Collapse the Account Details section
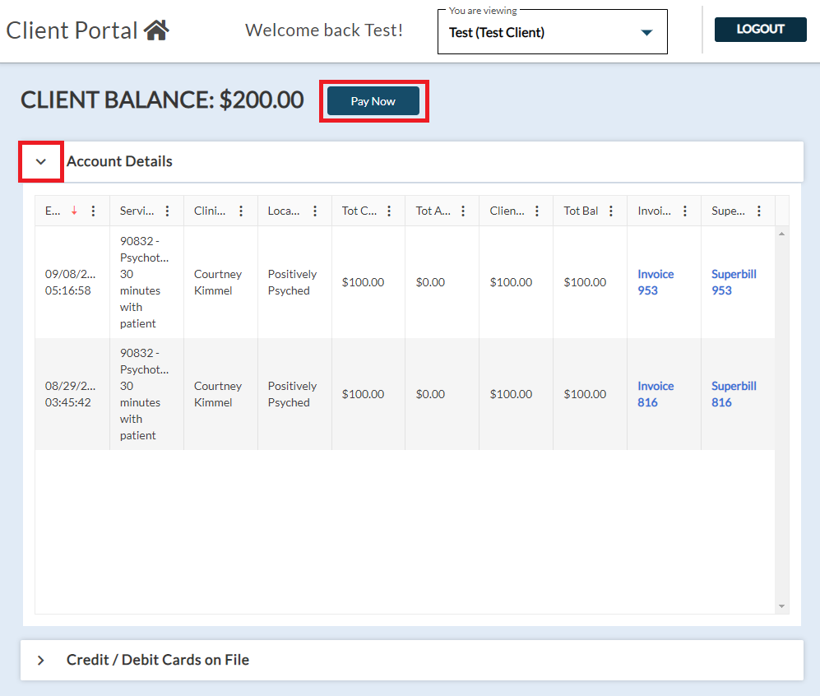This screenshot has height=696, width=820. click(41, 162)
